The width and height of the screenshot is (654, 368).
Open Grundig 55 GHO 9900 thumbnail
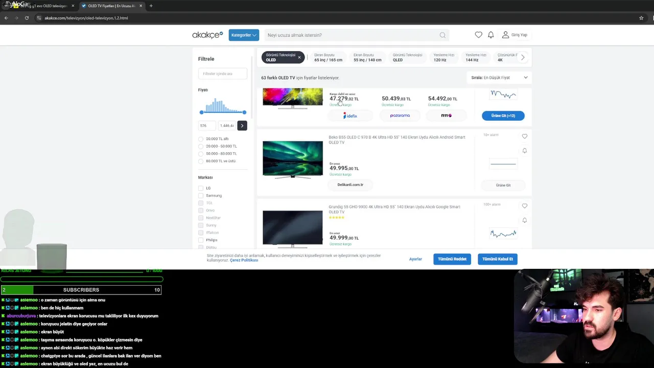(293, 228)
